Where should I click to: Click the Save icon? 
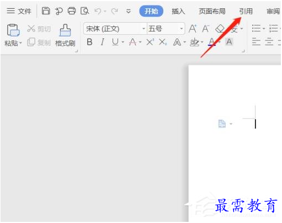point(46,11)
